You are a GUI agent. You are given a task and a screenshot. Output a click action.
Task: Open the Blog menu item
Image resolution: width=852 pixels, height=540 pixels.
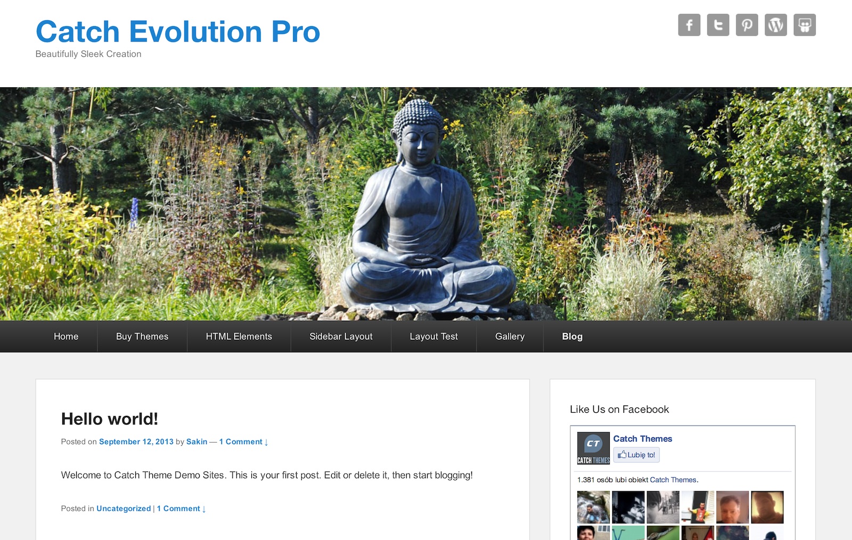572,336
